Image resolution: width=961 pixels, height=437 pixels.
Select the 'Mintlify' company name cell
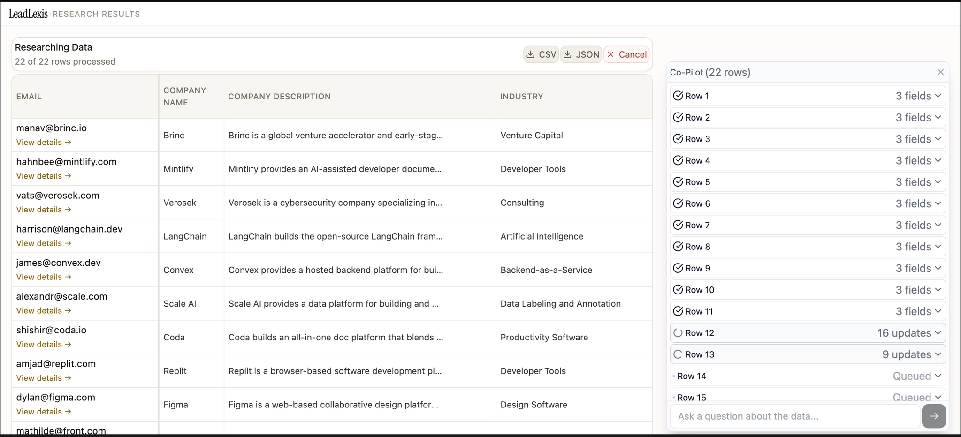191,169
